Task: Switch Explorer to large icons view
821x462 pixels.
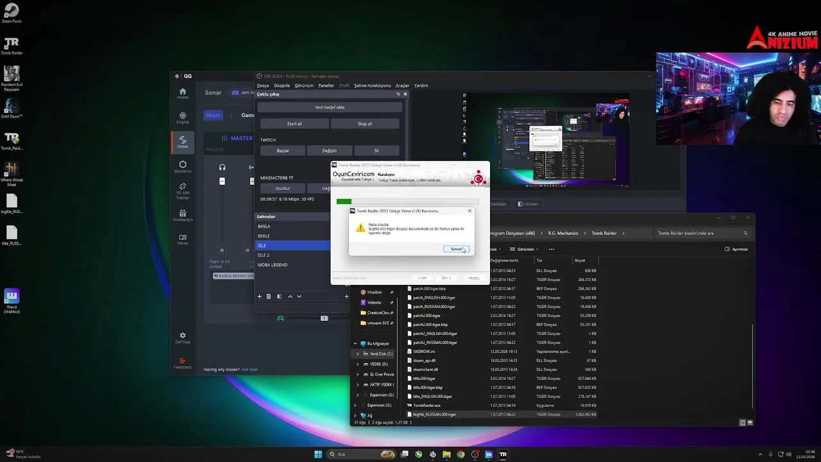Action: pos(750,423)
